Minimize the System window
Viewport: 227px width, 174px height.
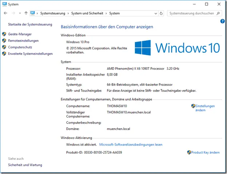coord(194,4)
